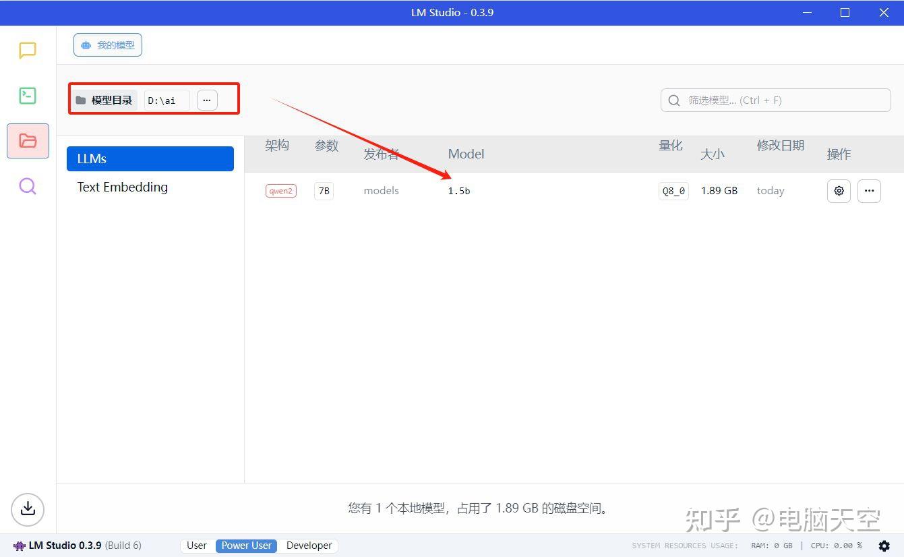904x557 pixels.
Task: Click the Q8_0 quantization badge
Action: [673, 191]
